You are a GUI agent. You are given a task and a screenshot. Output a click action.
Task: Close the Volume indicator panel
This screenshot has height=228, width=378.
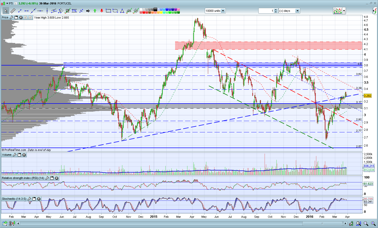pos(24,155)
